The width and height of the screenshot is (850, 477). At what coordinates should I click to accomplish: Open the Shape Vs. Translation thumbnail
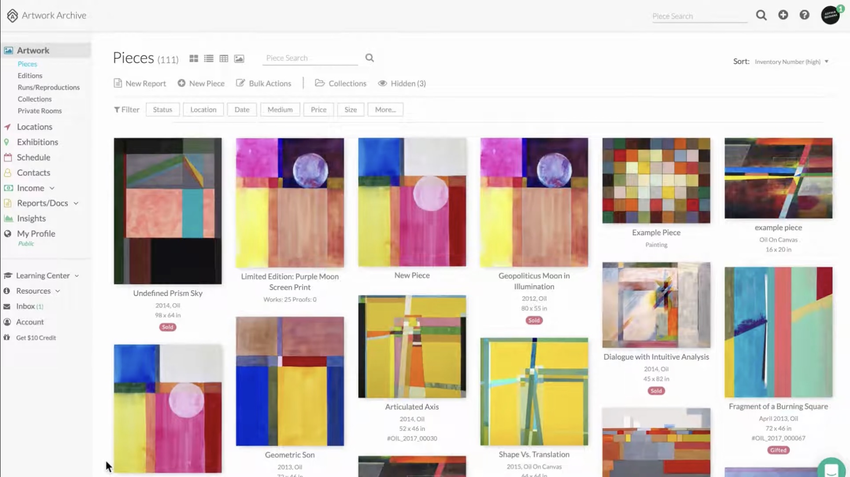coord(534,392)
